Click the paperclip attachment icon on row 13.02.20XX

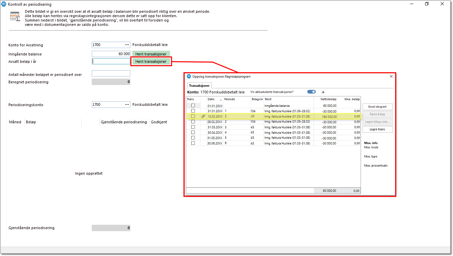203,116
